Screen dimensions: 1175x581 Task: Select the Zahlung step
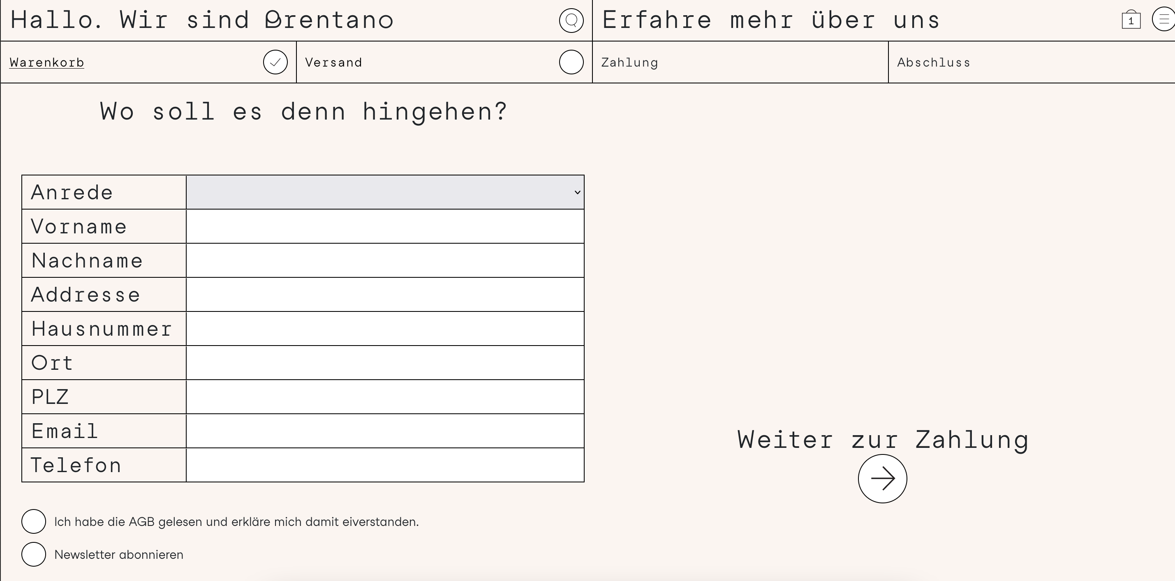pyautogui.click(x=629, y=62)
